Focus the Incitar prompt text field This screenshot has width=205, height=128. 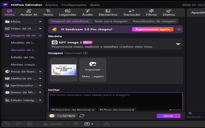pos(116,100)
